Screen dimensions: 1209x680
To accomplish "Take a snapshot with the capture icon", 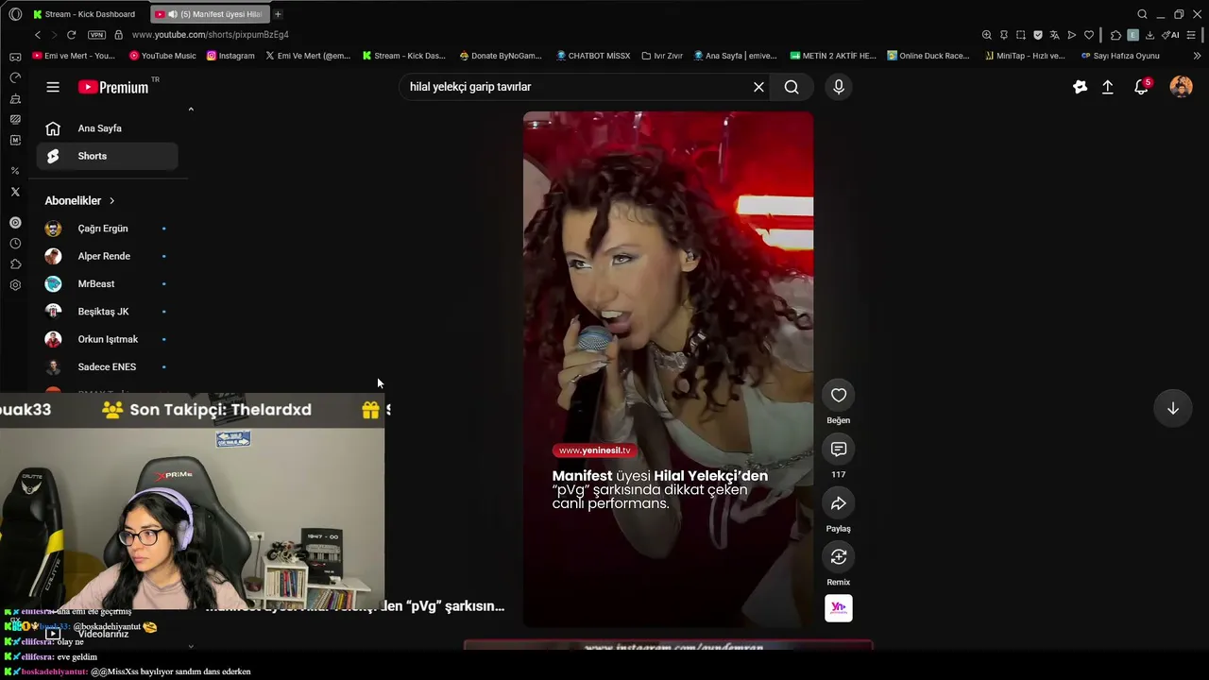I will coord(1021,35).
